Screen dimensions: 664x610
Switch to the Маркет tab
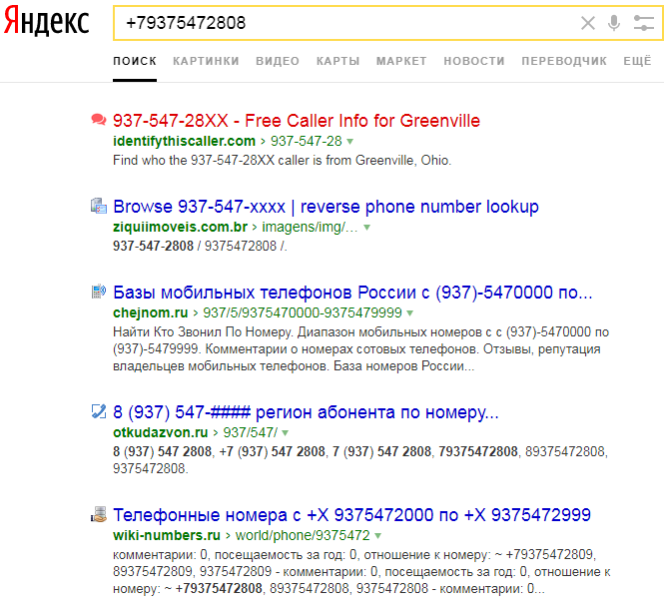[x=401, y=61]
